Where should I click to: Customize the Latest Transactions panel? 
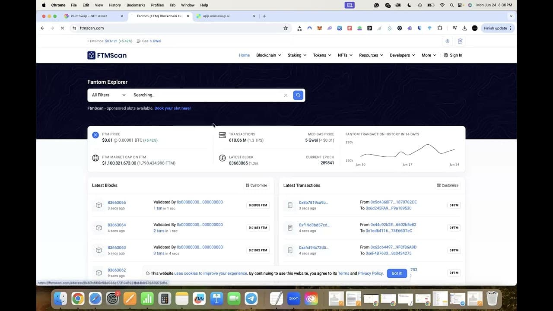448,185
